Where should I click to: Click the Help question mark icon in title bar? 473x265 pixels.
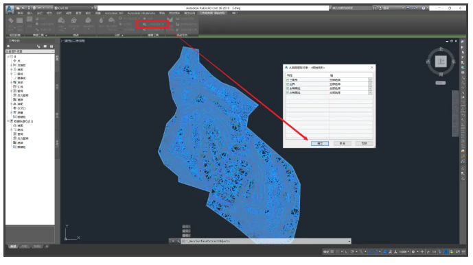click(423, 8)
